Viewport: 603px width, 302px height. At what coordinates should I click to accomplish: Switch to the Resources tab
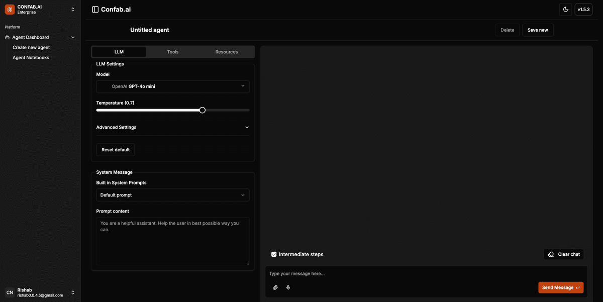[x=227, y=52]
